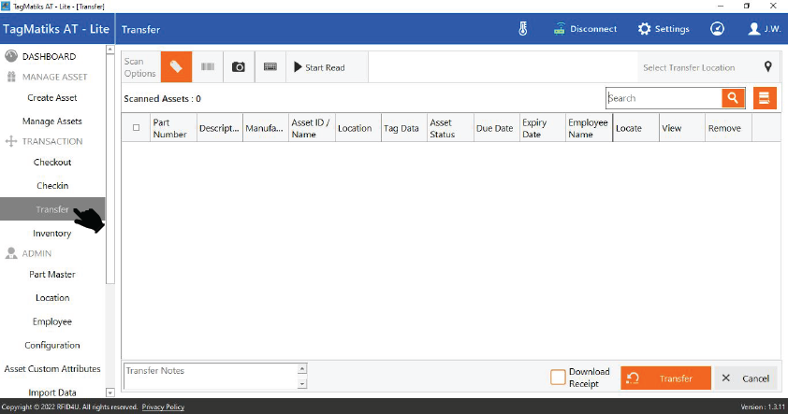
Task: Click the sidebar vertical scrollbar
Action: tap(110, 168)
